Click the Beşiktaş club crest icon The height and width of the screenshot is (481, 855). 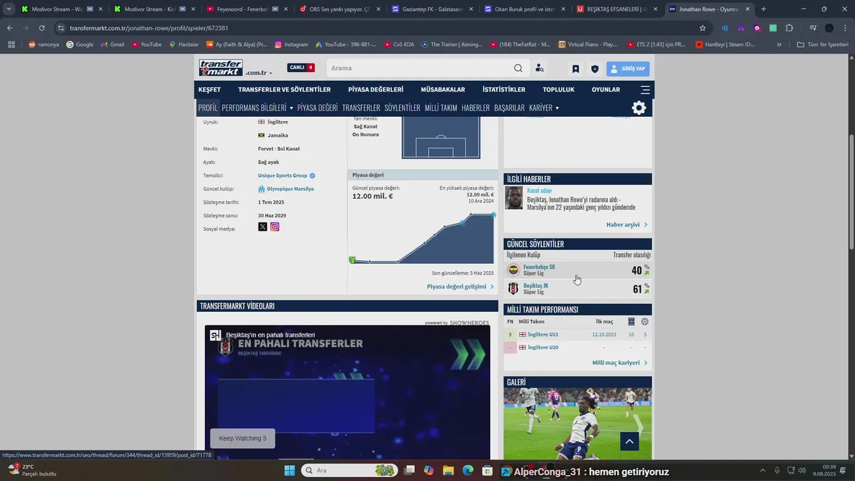click(x=513, y=289)
